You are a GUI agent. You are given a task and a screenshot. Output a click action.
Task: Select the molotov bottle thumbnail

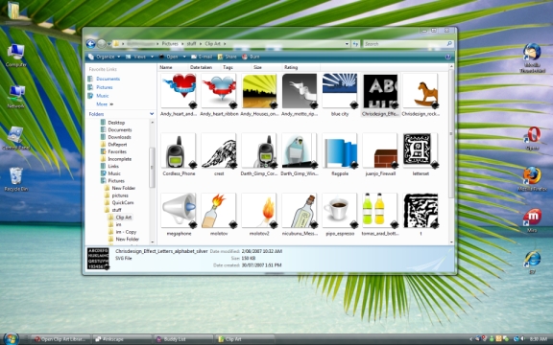tap(219, 211)
